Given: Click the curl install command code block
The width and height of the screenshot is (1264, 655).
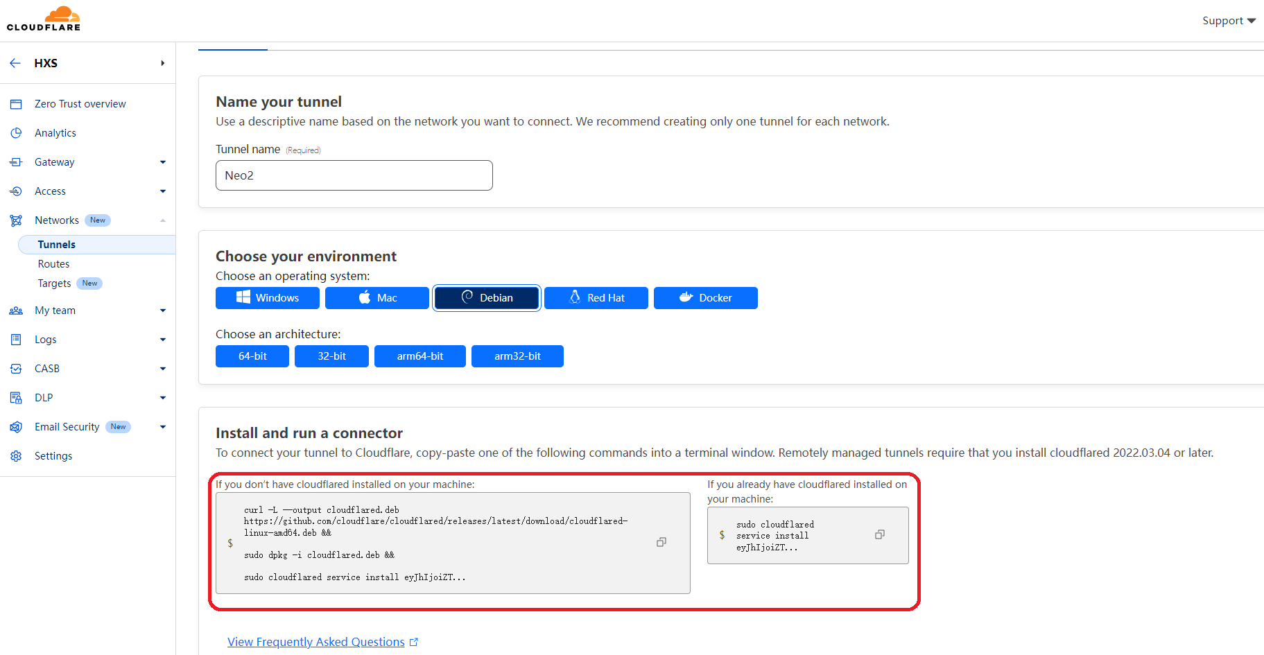Looking at the screenshot, I should pos(453,543).
